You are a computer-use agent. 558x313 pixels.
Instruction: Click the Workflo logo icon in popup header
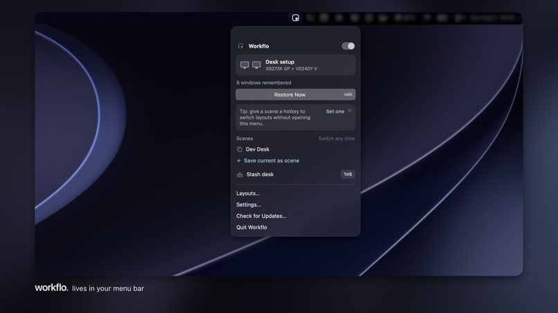pyautogui.click(x=241, y=46)
